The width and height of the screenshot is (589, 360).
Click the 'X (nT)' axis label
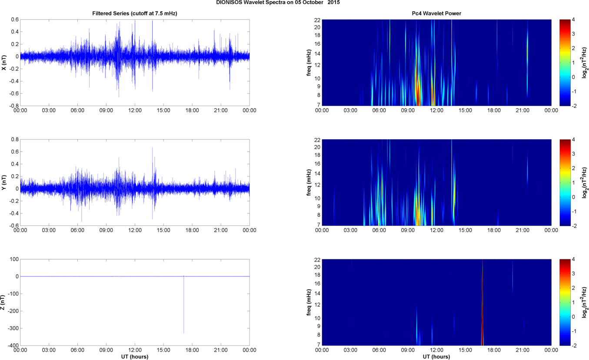4,63
